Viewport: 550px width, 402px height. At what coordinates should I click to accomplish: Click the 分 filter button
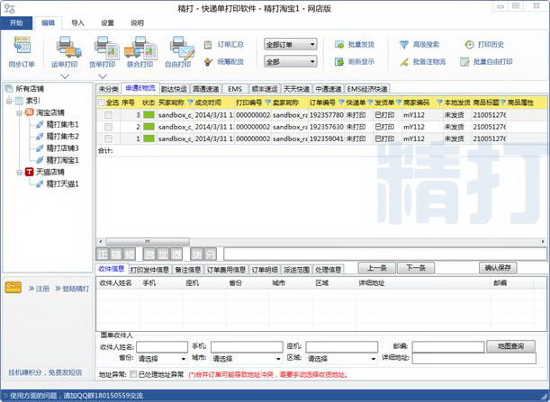point(210,254)
